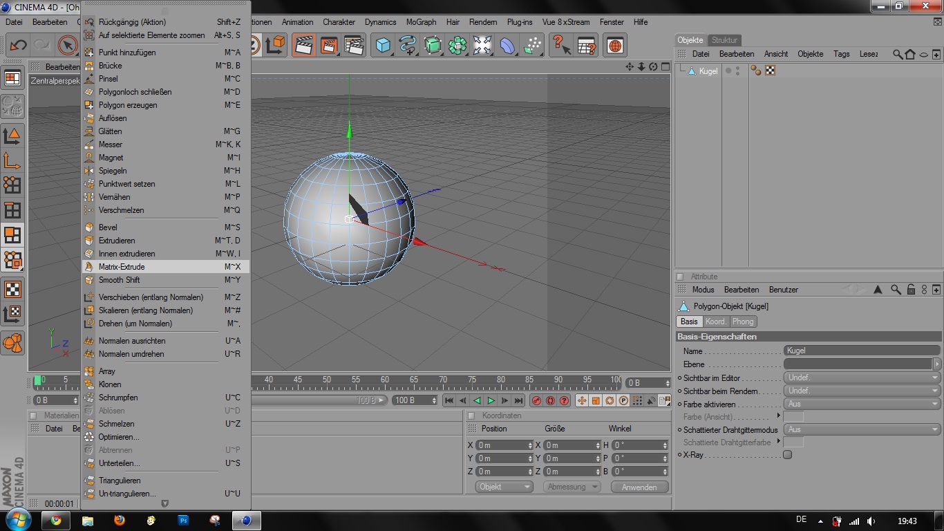Click record keyframe red key button
This screenshot has width=944, height=531.
click(536, 400)
